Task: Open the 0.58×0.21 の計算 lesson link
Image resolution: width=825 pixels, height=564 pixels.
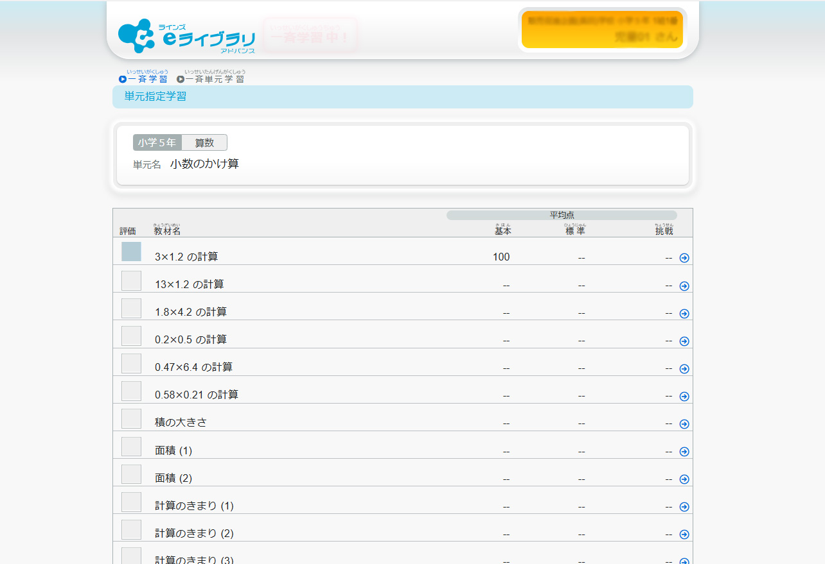Action: tap(196, 395)
